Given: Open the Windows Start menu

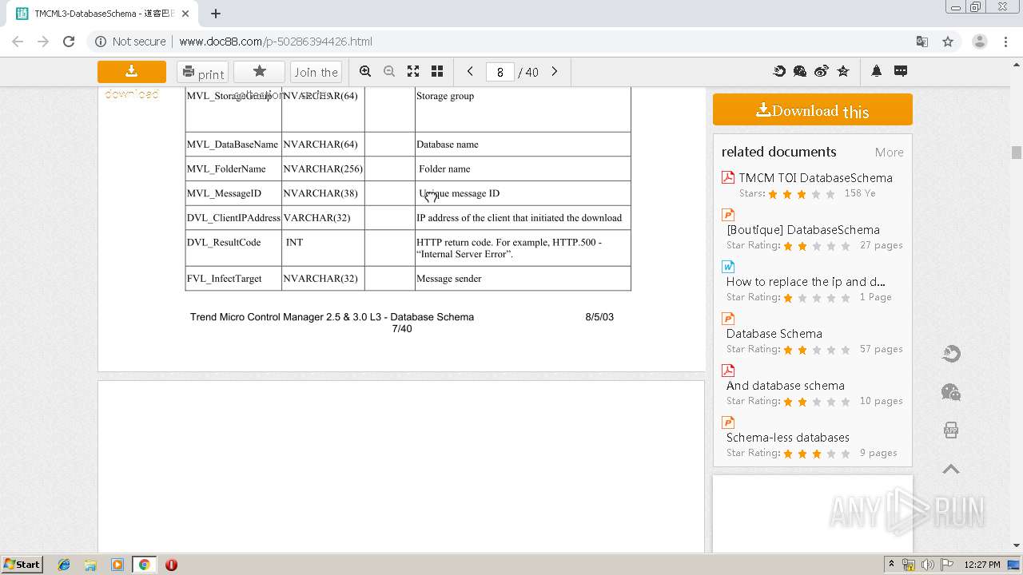Looking at the screenshot, I should click(22, 565).
